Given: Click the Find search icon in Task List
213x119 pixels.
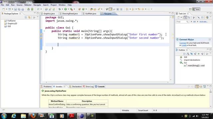Looking at the screenshot, I should pyautogui.click(x=187, y=22).
